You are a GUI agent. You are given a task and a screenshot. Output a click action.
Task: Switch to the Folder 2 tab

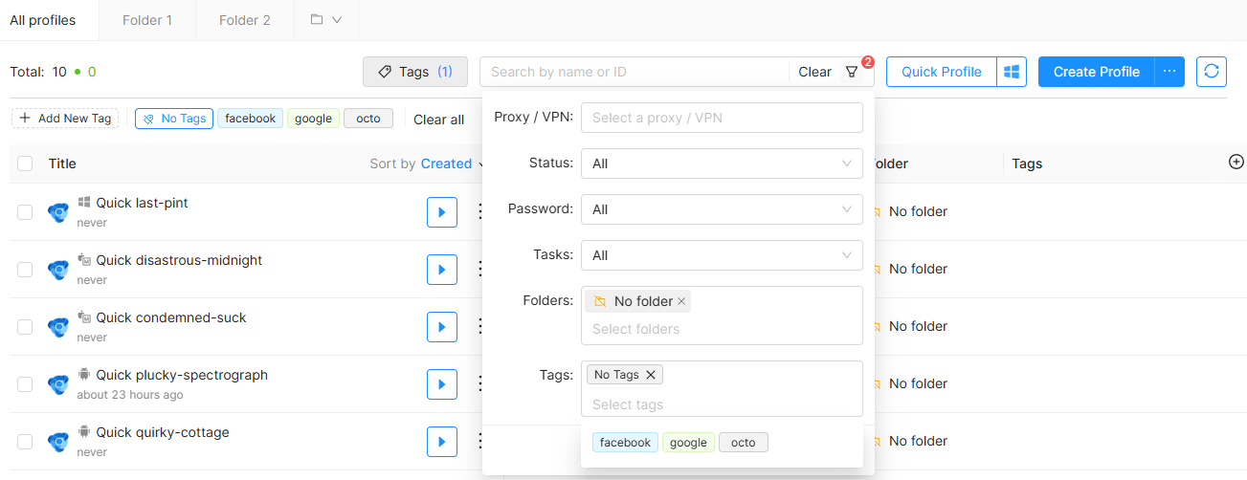(244, 20)
